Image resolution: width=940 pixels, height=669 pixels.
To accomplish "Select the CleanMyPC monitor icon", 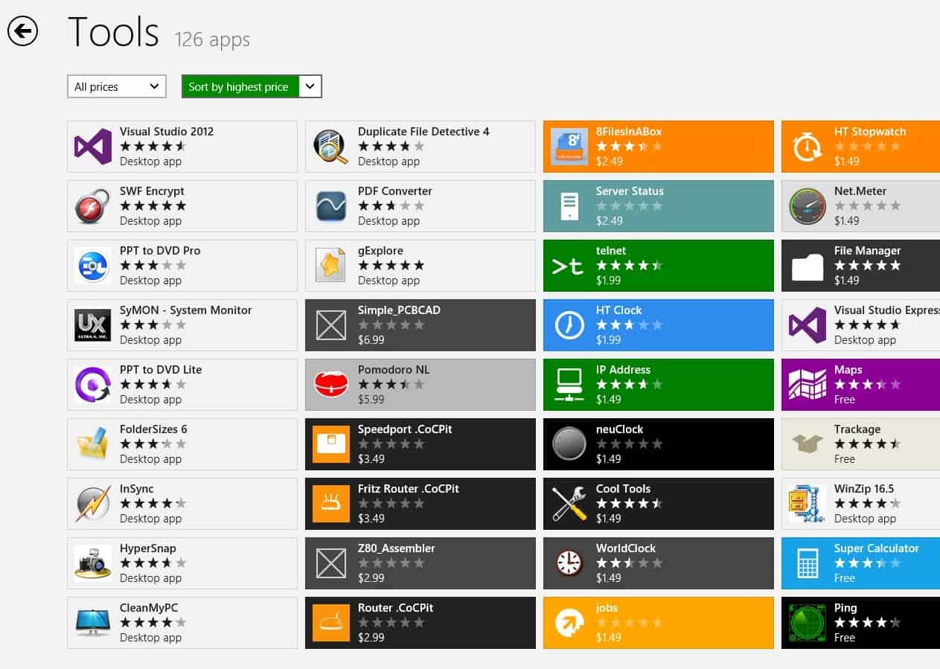I will point(93,623).
